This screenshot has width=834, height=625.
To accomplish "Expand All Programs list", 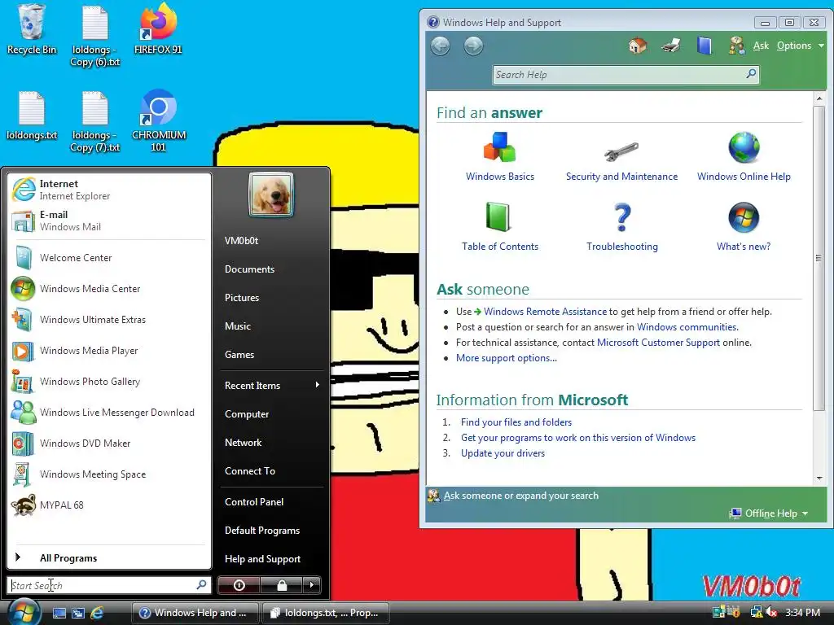I will point(108,557).
